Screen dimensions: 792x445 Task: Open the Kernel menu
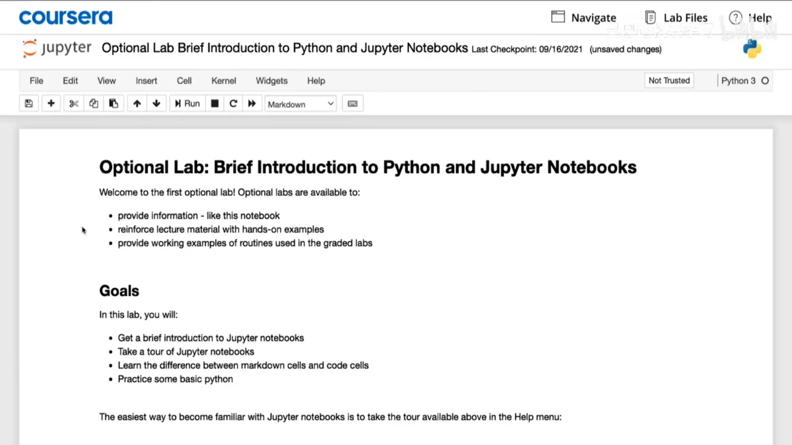point(224,81)
